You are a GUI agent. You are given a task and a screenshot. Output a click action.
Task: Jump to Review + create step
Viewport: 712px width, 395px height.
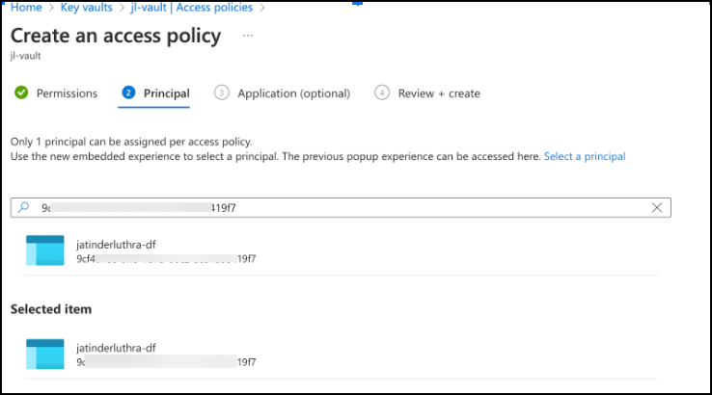pyautogui.click(x=439, y=93)
